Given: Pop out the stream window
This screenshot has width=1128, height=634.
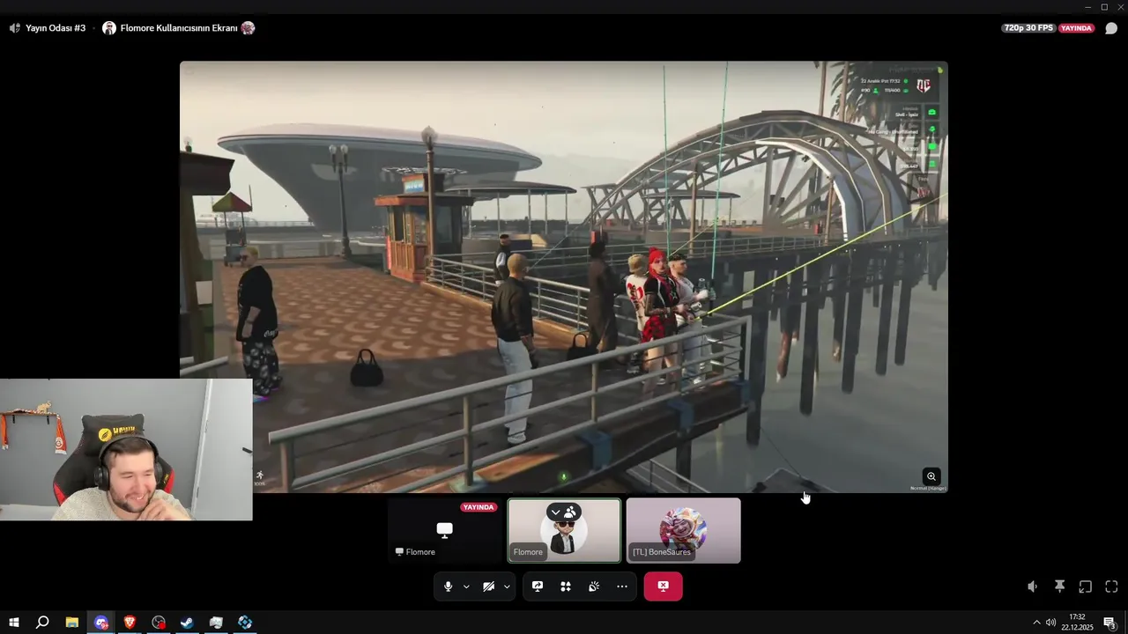Looking at the screenshot, I should click(1086, 586).
